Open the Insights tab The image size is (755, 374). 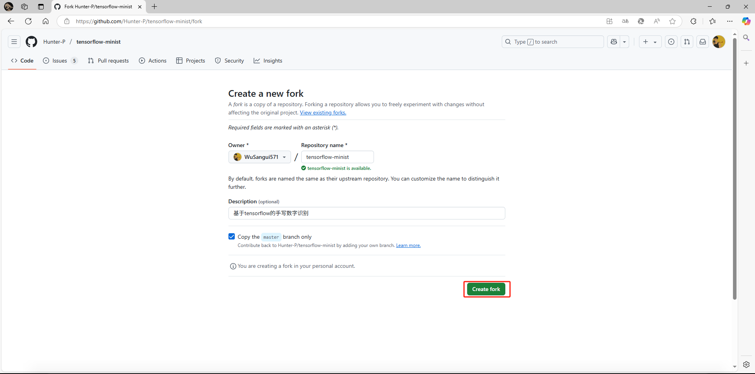coord(268,61)
